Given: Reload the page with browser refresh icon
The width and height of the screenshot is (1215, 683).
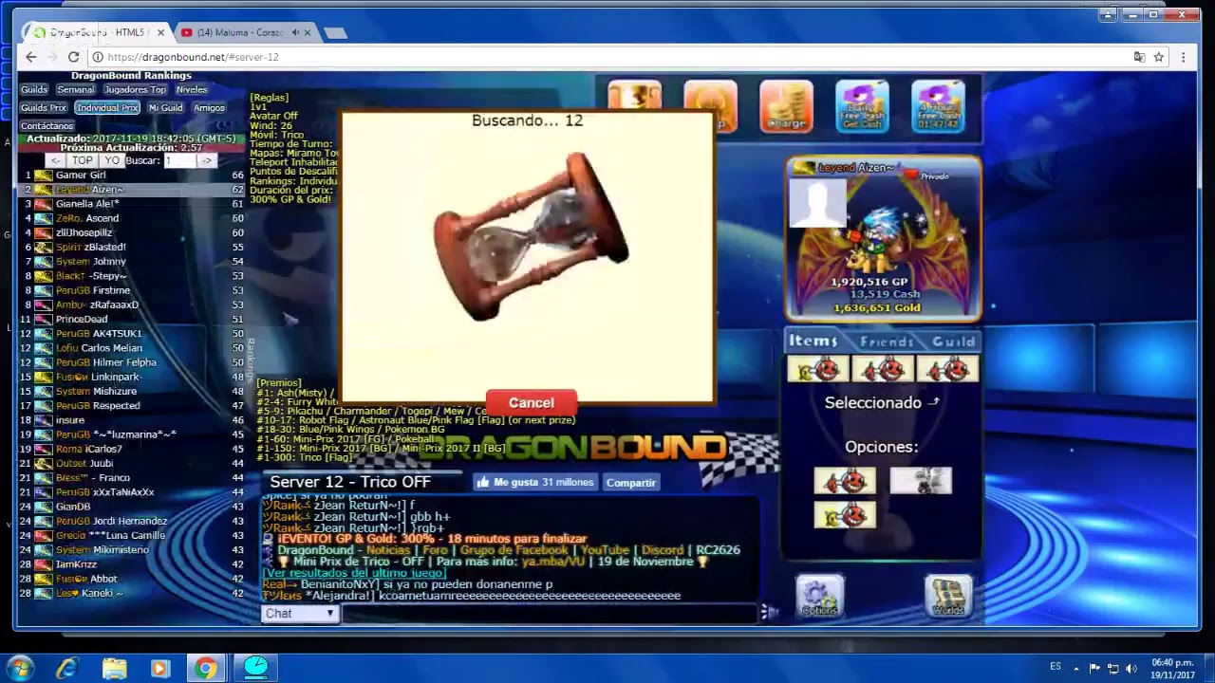Looking at the screenshot, I should pyautogui.click(x=73, y=57).
